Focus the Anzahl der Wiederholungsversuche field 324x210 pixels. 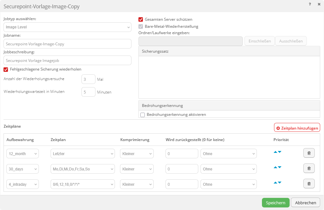click(88, 79)
